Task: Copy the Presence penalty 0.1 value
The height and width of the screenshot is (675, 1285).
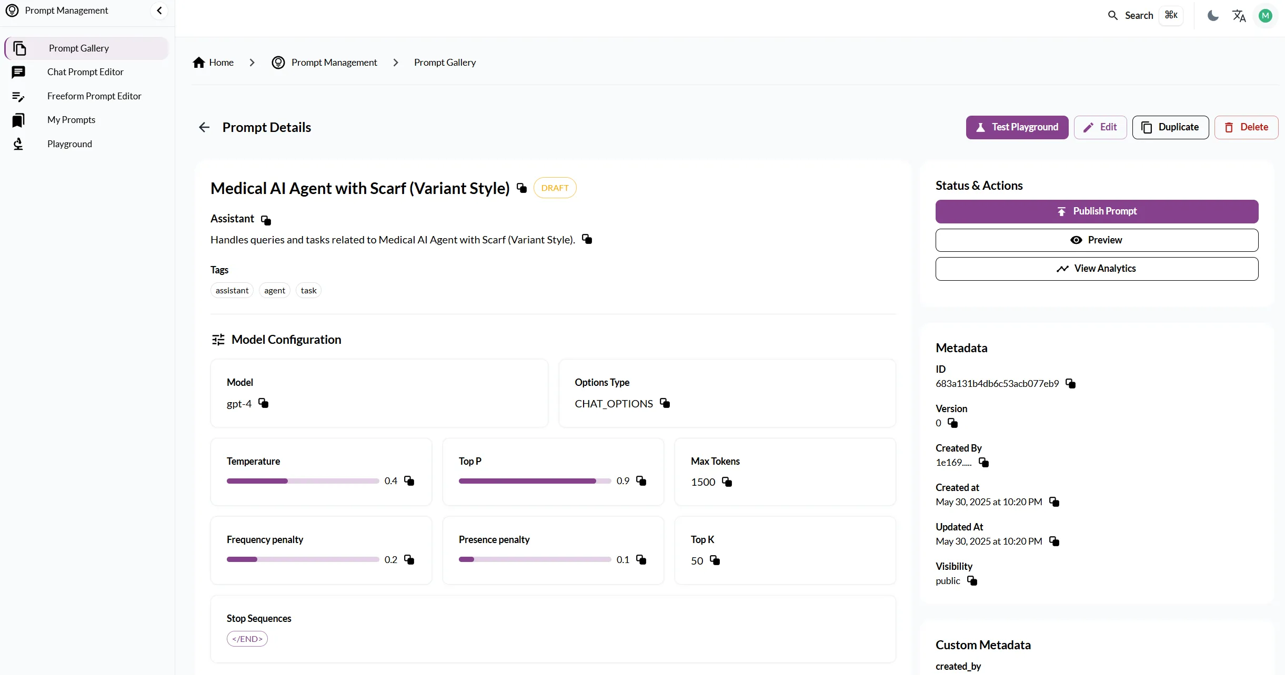Action: pyautogui.click(x=641, y=559)
